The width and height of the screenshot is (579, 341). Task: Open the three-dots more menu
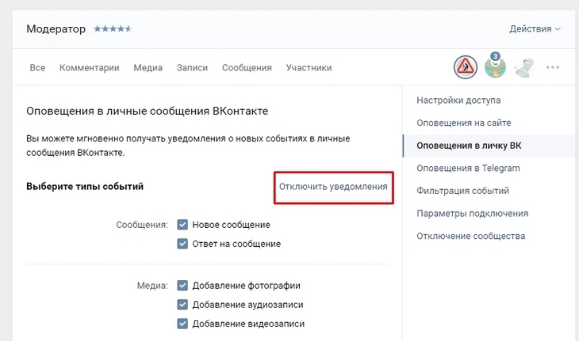(x=553, y=67)
